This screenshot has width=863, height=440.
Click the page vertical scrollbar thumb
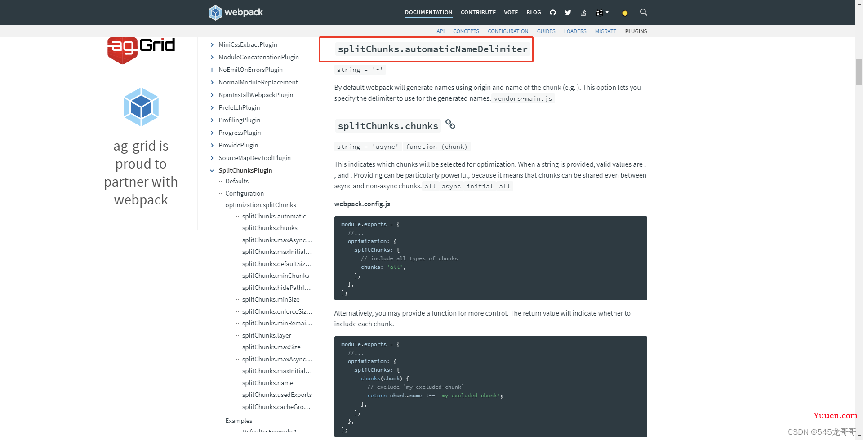coord(859,71)
